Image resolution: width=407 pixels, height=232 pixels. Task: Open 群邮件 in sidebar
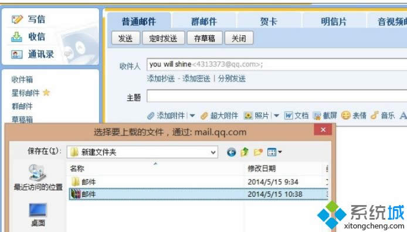click(x=22, y=106)
